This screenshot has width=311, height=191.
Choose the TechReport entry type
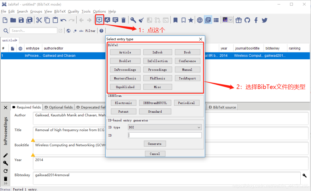pyautogui.click(x=187, y=78)
